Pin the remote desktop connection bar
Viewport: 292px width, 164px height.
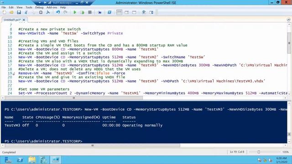[45, 3]
